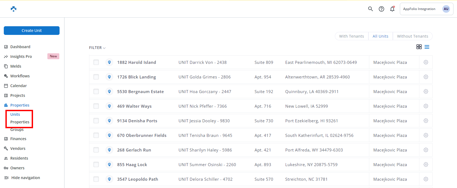Open gear settings for 1882 Harold Island
This screenshot has height=188, width=457.
coord(426,62)
